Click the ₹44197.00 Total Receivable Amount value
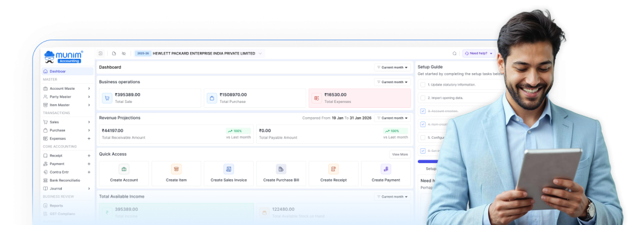The width and height of the screenshot is (634, 225). [x=113, y=131]
